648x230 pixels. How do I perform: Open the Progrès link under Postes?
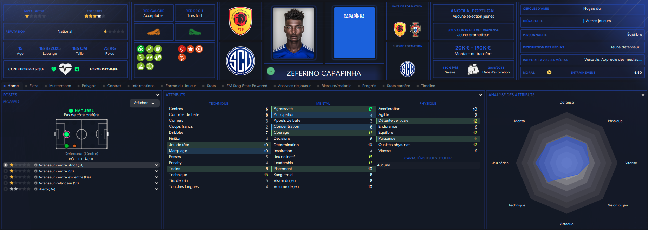pos(11,102)
